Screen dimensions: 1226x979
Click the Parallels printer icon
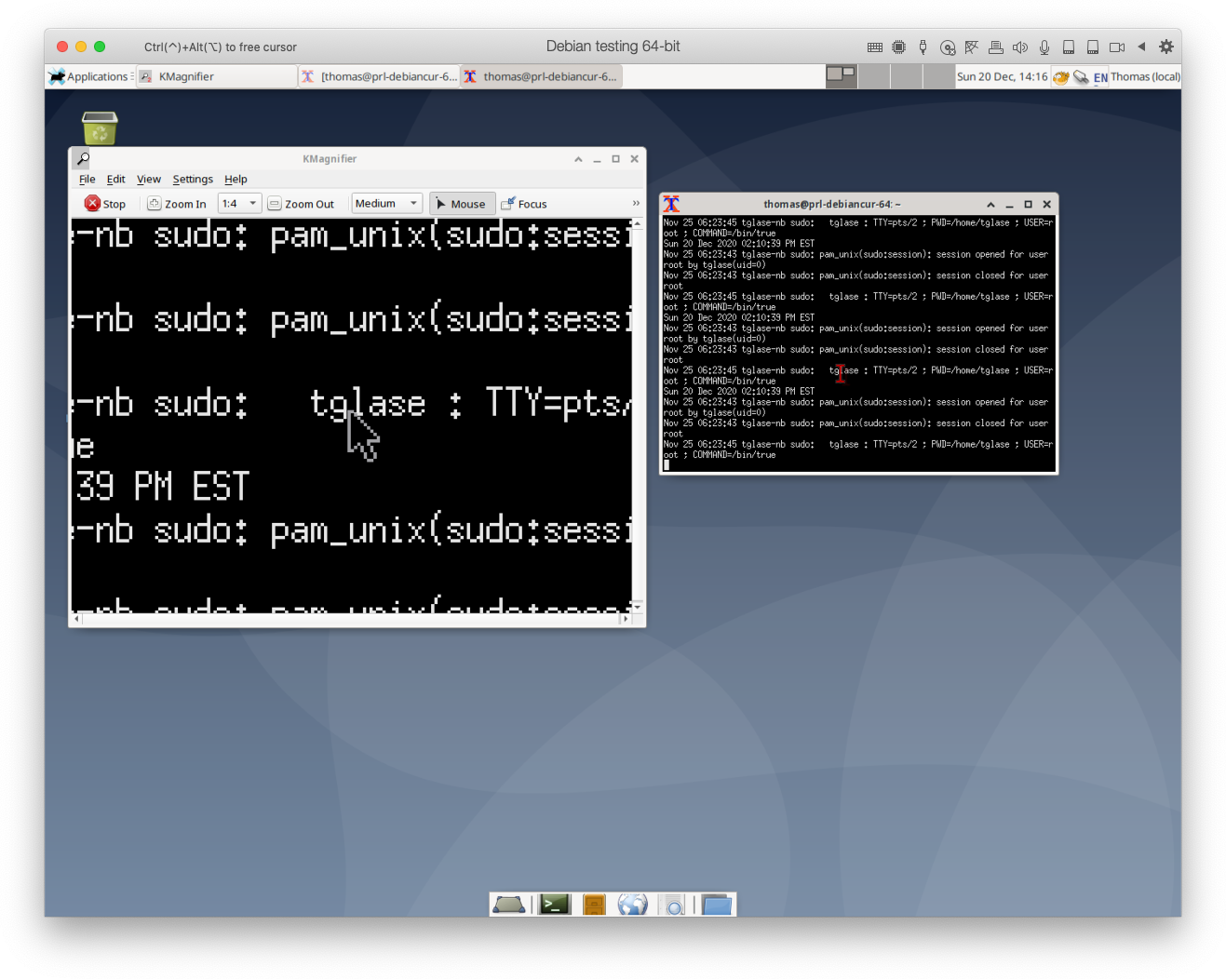point(996,47)
